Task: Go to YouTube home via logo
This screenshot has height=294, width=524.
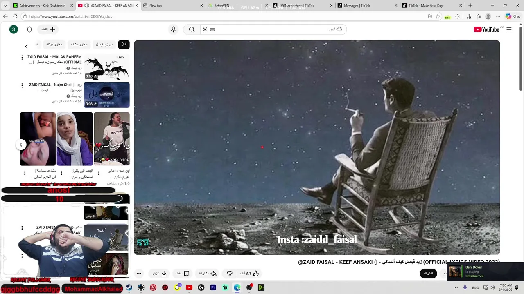Action: [x=486, y=29]
